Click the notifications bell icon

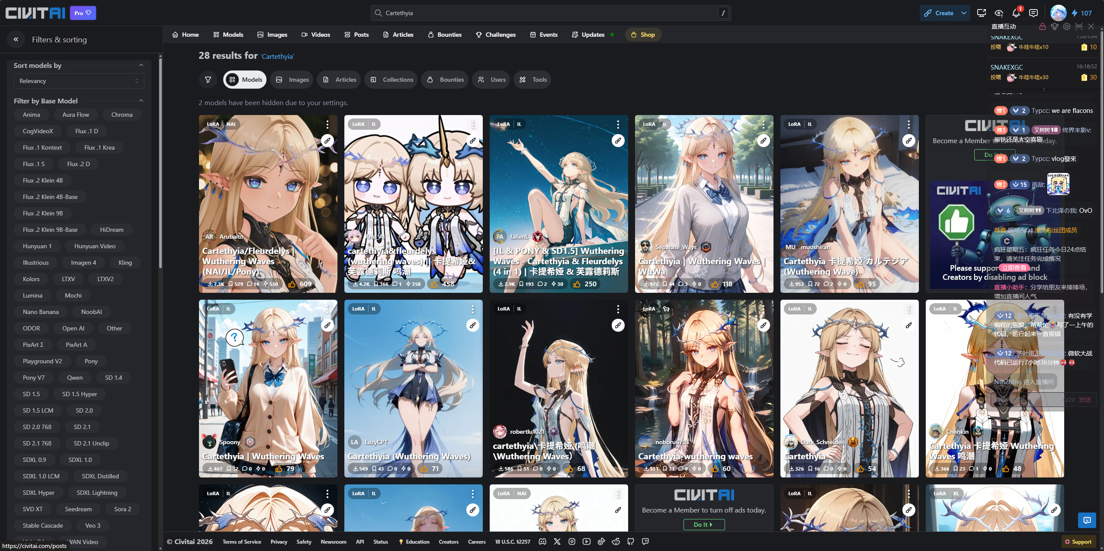1016,13
